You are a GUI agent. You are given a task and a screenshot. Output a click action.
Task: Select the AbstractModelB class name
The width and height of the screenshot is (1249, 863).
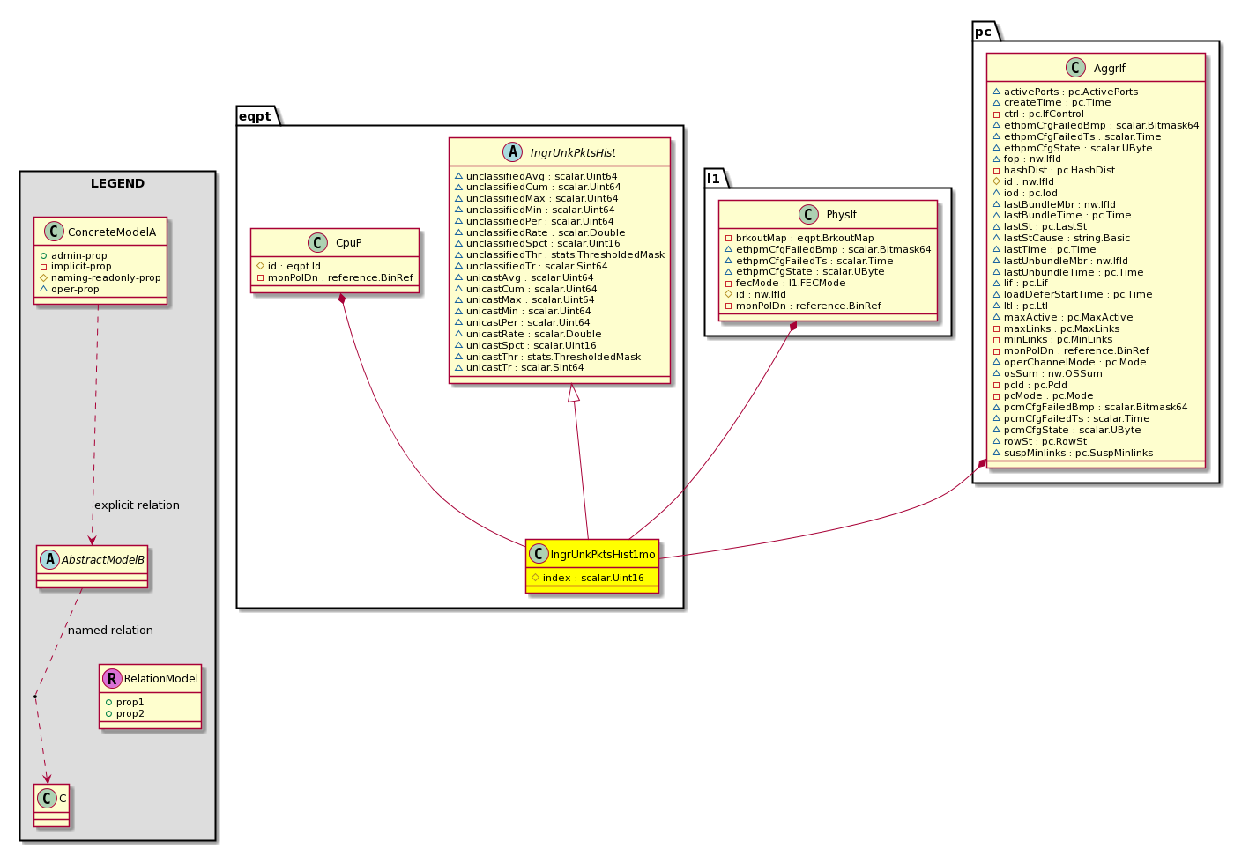tap(103, 559)
